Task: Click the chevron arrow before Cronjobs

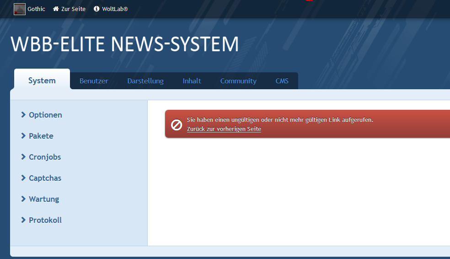Action: 23,157
